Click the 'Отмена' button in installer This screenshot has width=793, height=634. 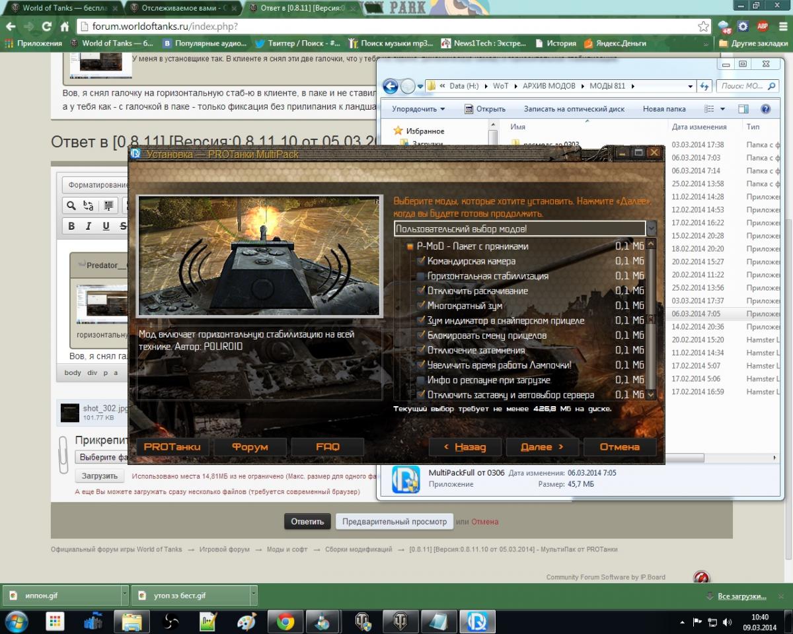(x=619, y=447)
